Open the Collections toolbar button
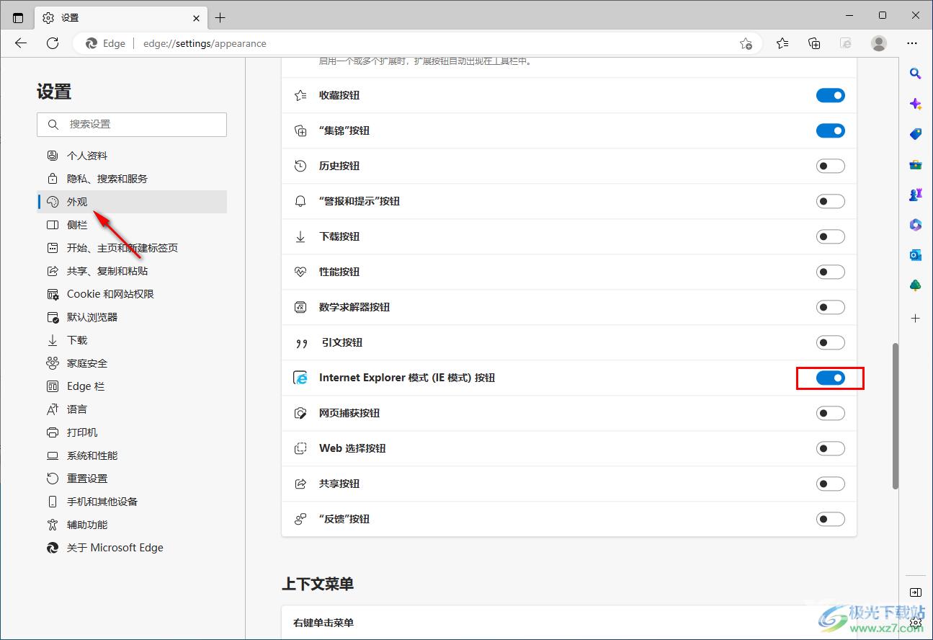This screenshot has width=933, height=640. click(x=814, y=43)
